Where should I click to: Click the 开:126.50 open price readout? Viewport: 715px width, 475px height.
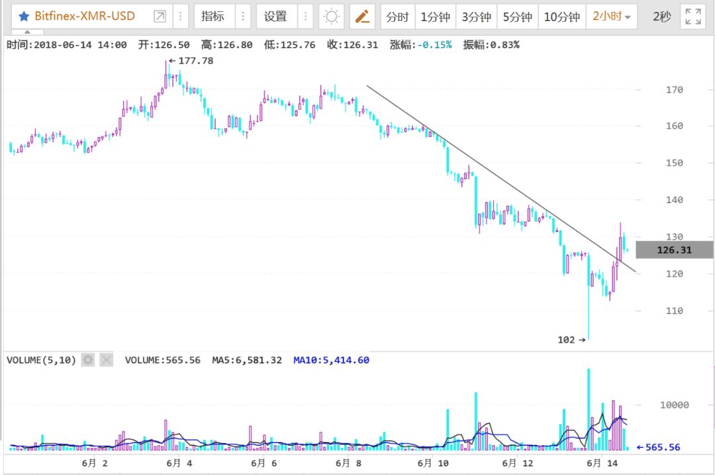point(164,45)
